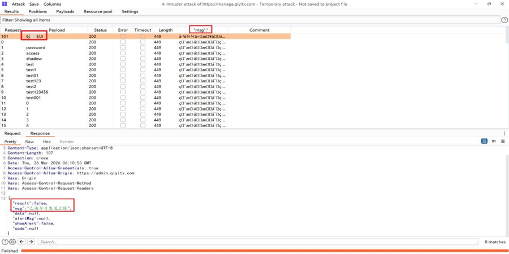The height and width of the screenshot is (254, 509).
Task: Open the response pane three-dot options
Action: (x=504, y=133)
